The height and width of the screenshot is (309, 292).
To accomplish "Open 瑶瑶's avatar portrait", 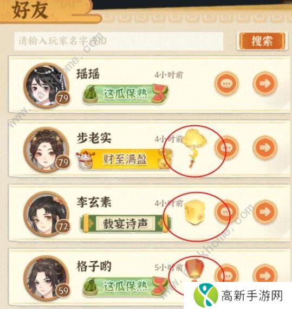I will [47, 85].
